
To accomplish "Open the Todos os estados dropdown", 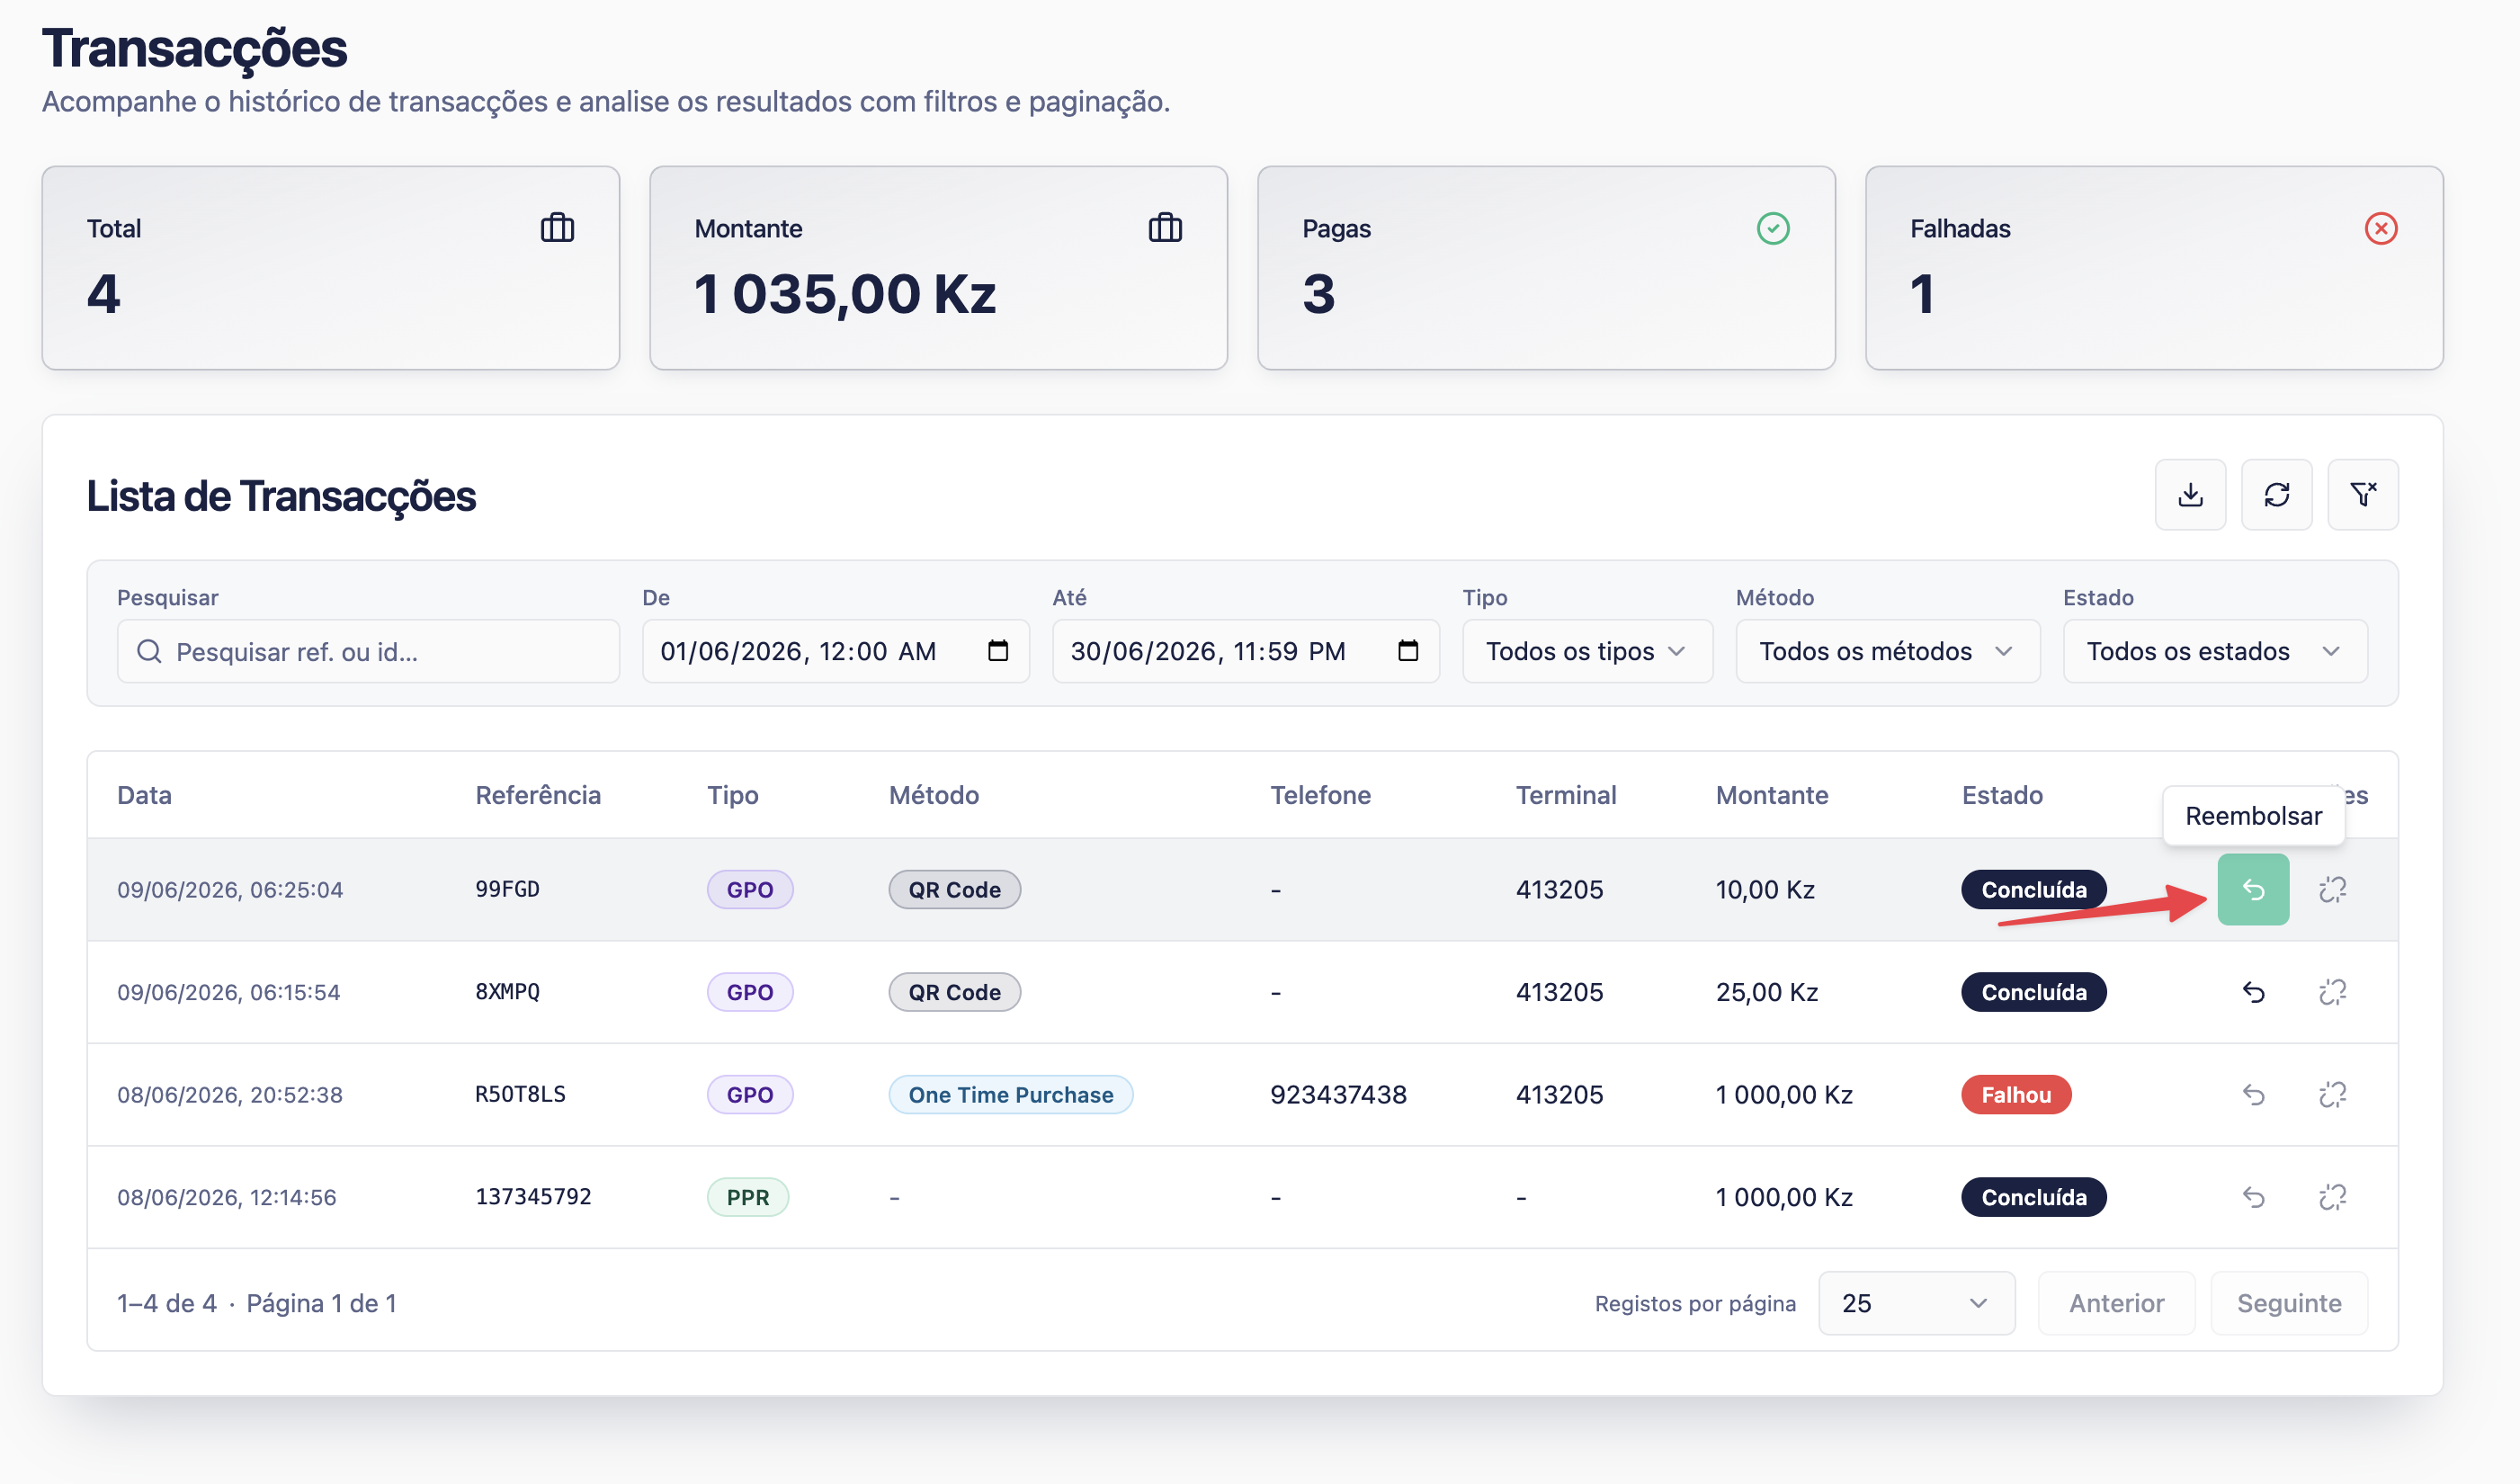I will (2214, 651).
